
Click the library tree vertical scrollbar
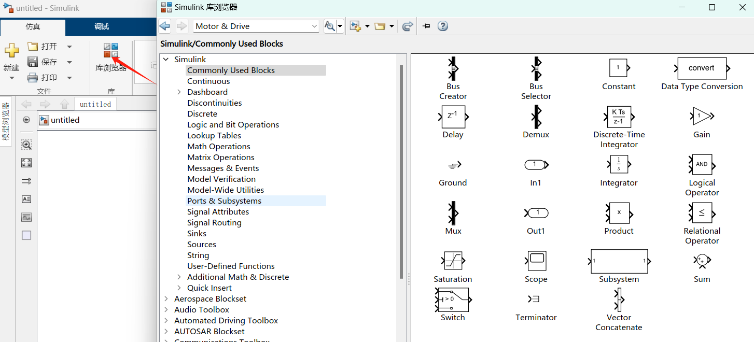click(x=401, y=171)
